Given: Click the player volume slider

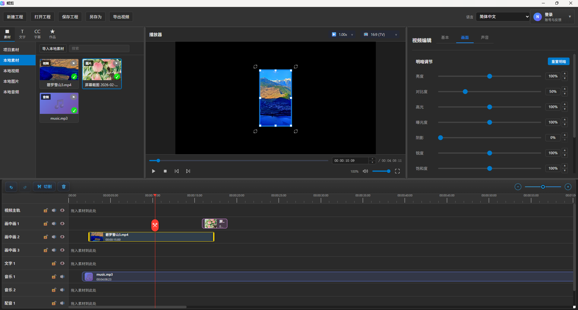Looking at the screenshot, I should coord(381,171).
